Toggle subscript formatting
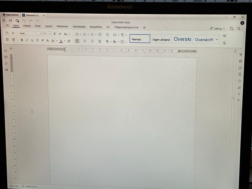This screenshot has width=252, height=189. click(x=48, y=40)
